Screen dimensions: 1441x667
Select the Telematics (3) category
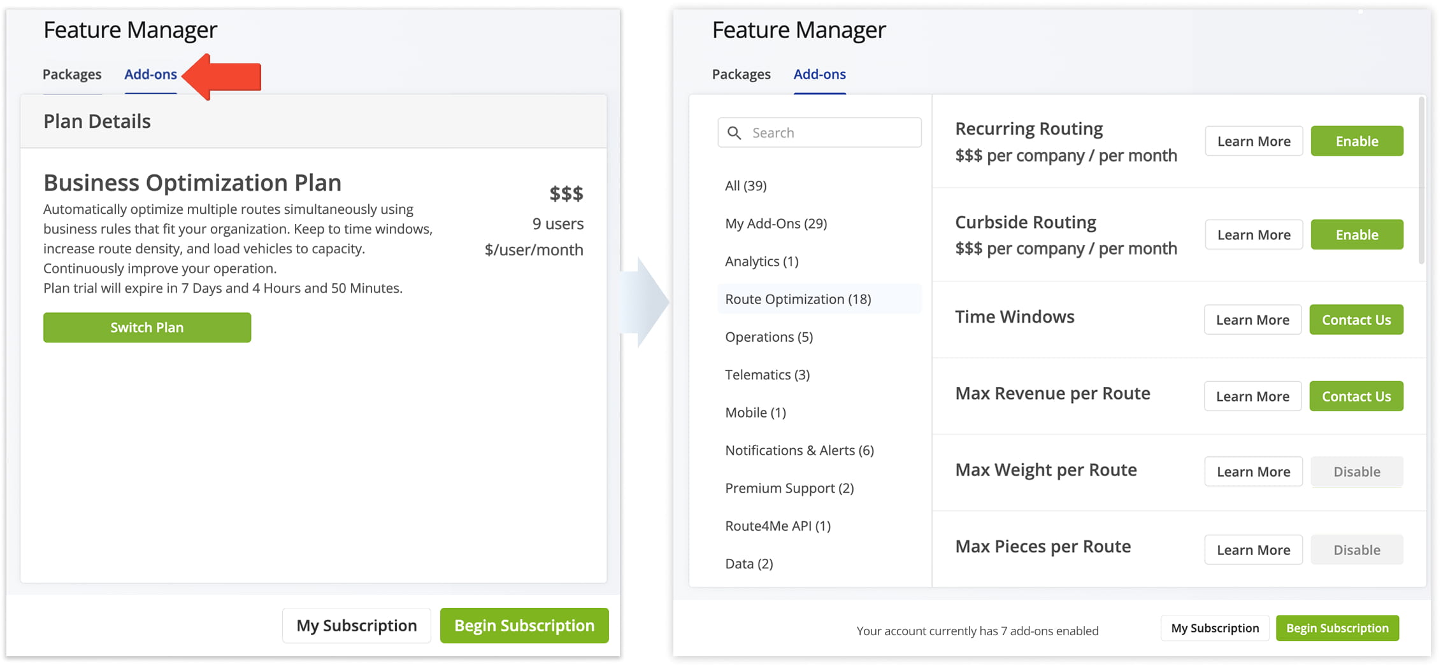767,375
